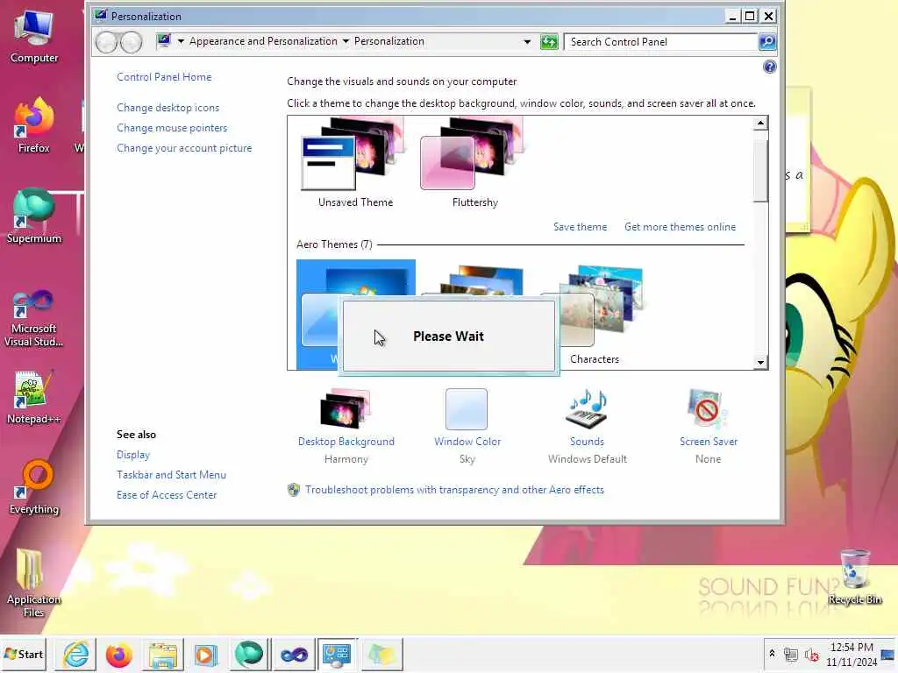Image resolution: width=898 pixels, height=673 pixels.
Task: Click Get more themes online
Action: pos(680,227)
